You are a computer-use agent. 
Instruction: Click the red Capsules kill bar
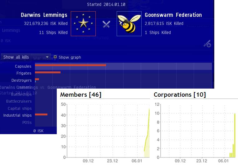70,65
